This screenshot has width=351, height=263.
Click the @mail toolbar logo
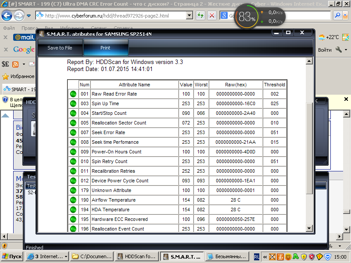24,37
